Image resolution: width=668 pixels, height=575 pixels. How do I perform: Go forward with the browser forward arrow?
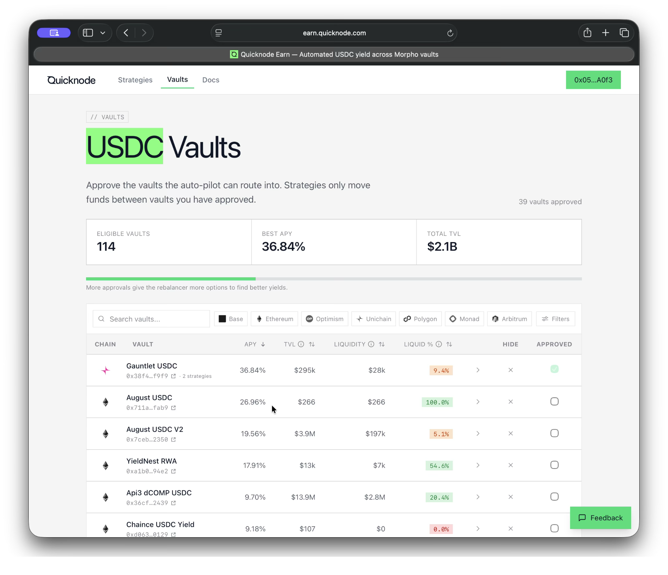coord(144,33)
